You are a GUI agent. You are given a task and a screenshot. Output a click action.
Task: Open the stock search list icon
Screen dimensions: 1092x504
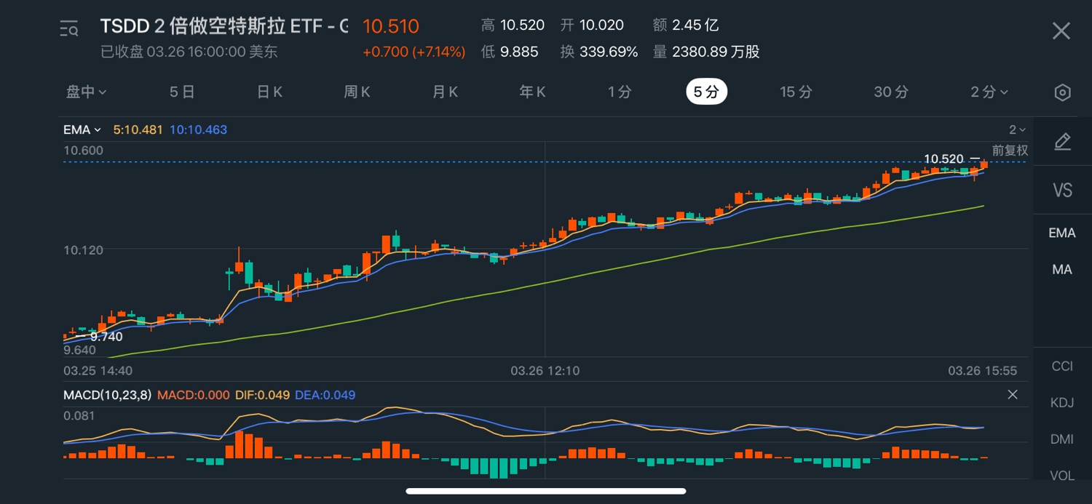[x=69, y=29]
